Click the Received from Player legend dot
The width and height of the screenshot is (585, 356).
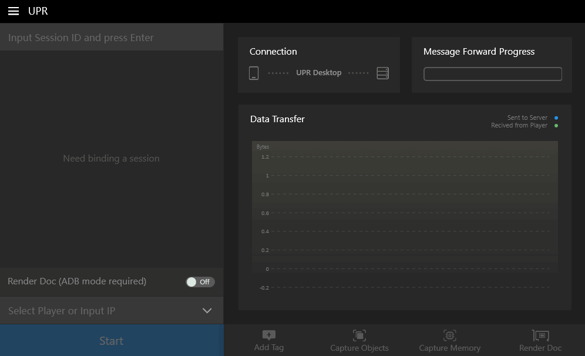coord(556,126)
